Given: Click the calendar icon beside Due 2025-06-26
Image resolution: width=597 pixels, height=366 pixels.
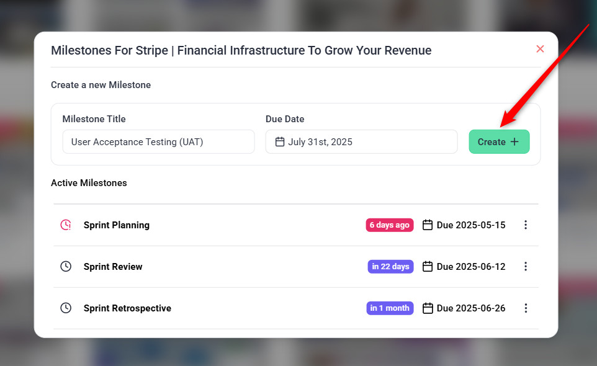Looking at the screenshot, I should (x=428, y=308).
